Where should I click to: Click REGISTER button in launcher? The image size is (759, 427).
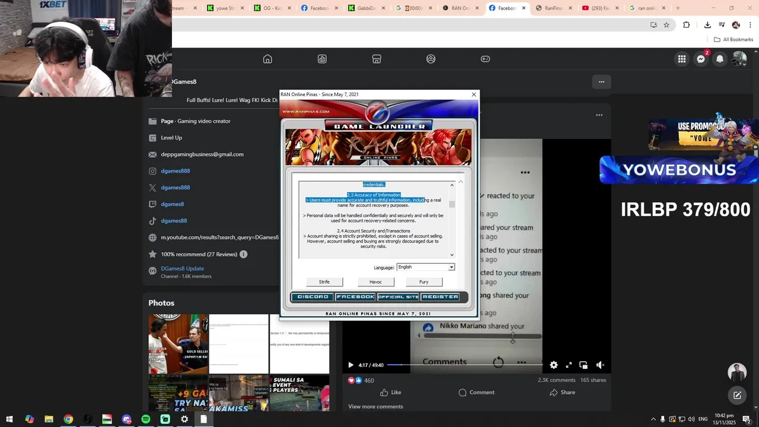pyautogui.click(x=440, y=297)
